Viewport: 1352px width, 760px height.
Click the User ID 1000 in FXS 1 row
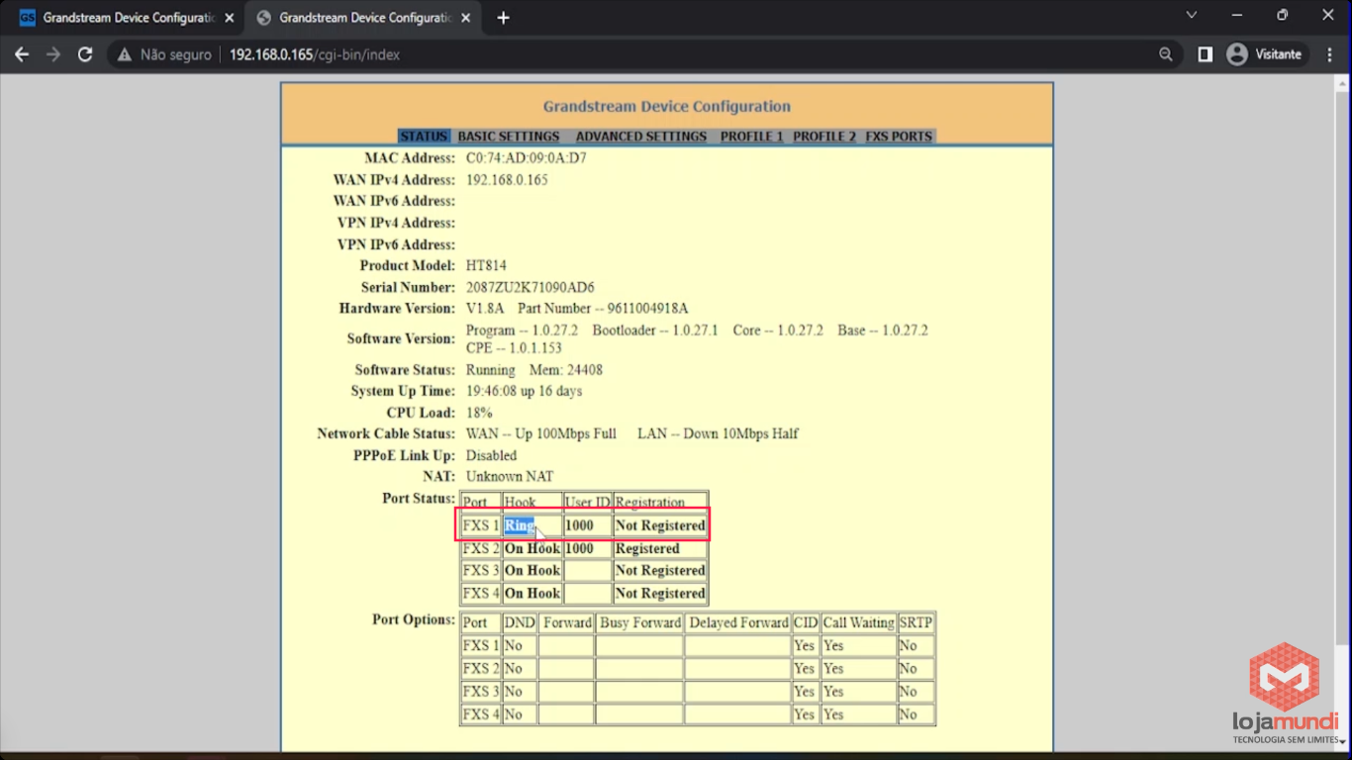pos(580,525)
